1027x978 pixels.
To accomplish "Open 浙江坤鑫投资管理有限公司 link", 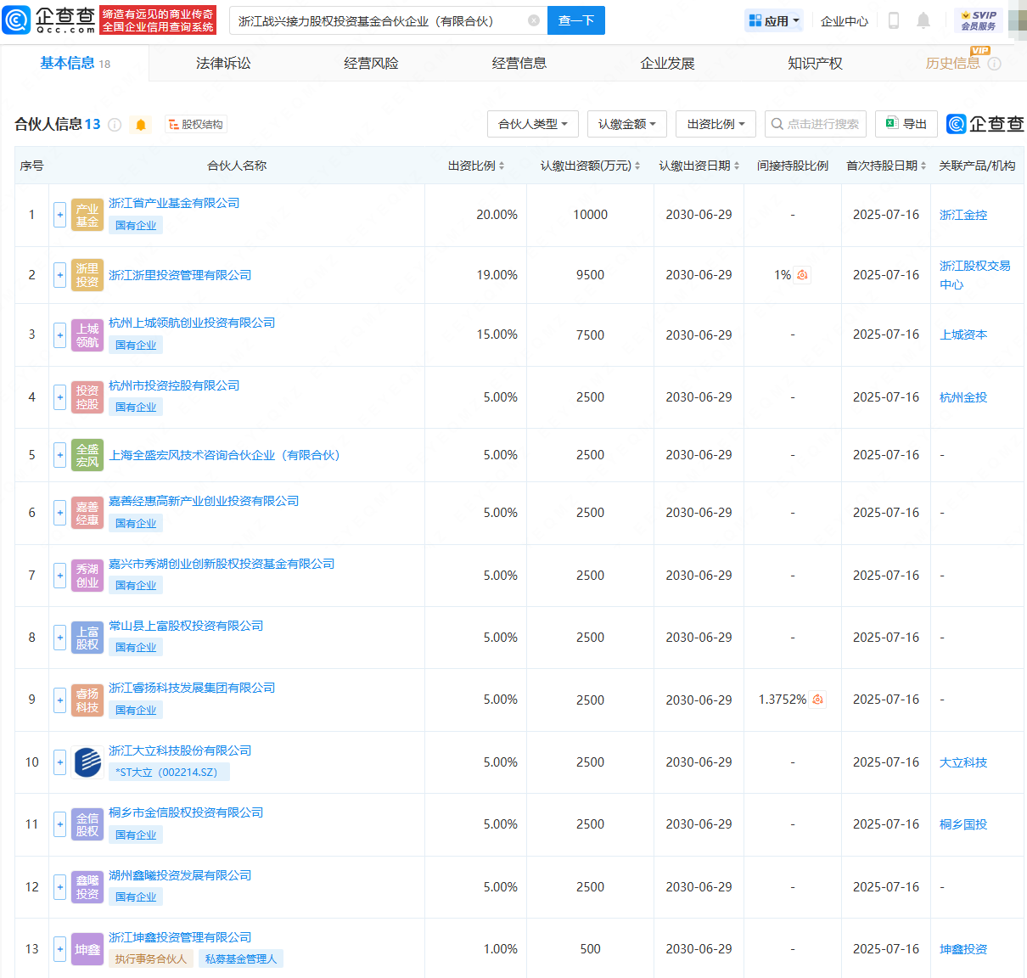I will click(x=180, y=937).
